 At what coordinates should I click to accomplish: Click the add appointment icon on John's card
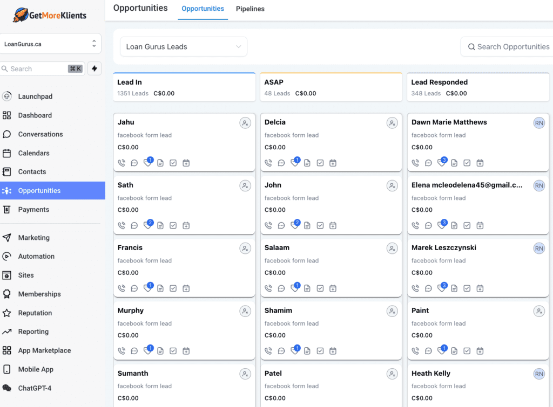[333, 225]
